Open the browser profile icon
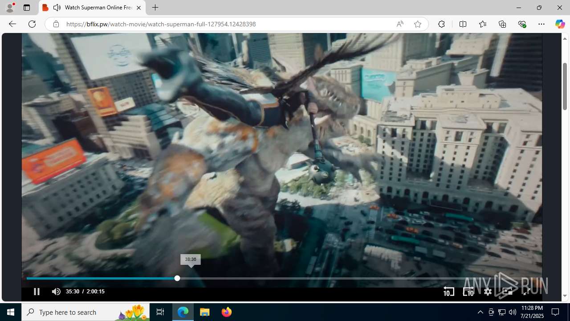 coord(10,8)
